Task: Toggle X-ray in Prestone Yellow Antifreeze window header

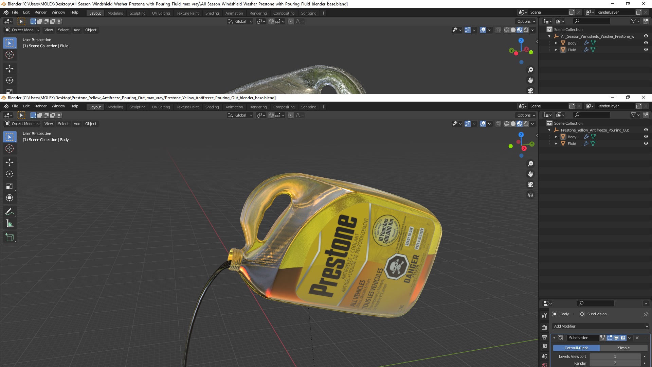Action: [x=498, y=124]
